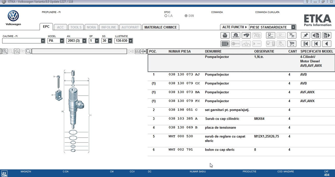Click the INFOLINE tab
This screenshot has height=177, width=335.
pos(109,27)
